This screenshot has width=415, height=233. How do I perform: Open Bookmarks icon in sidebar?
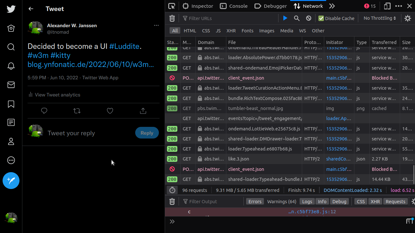point(11,104)
